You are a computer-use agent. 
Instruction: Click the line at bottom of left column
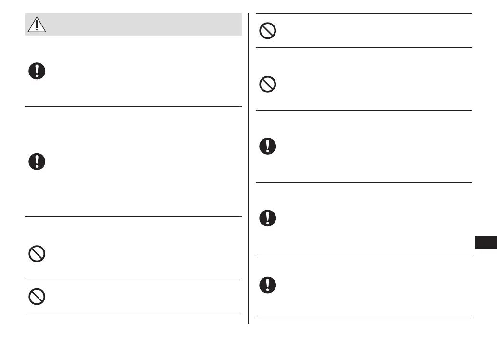tap(133, 313)
